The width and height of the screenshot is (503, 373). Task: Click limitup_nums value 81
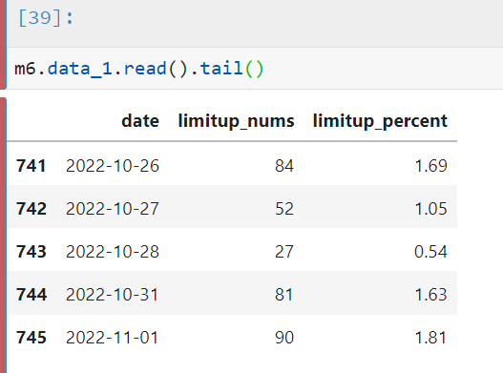(283, 295)
